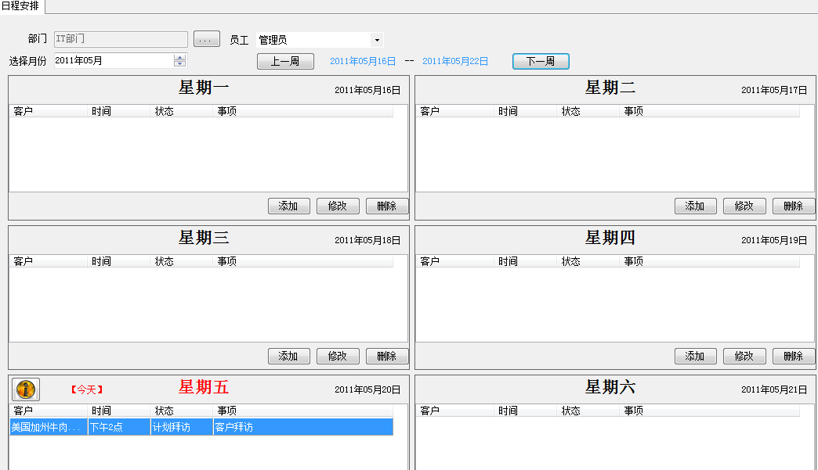Viewport: 818px width, 470px height.
Task: Click the 星期一 heading
Action: 204,88
